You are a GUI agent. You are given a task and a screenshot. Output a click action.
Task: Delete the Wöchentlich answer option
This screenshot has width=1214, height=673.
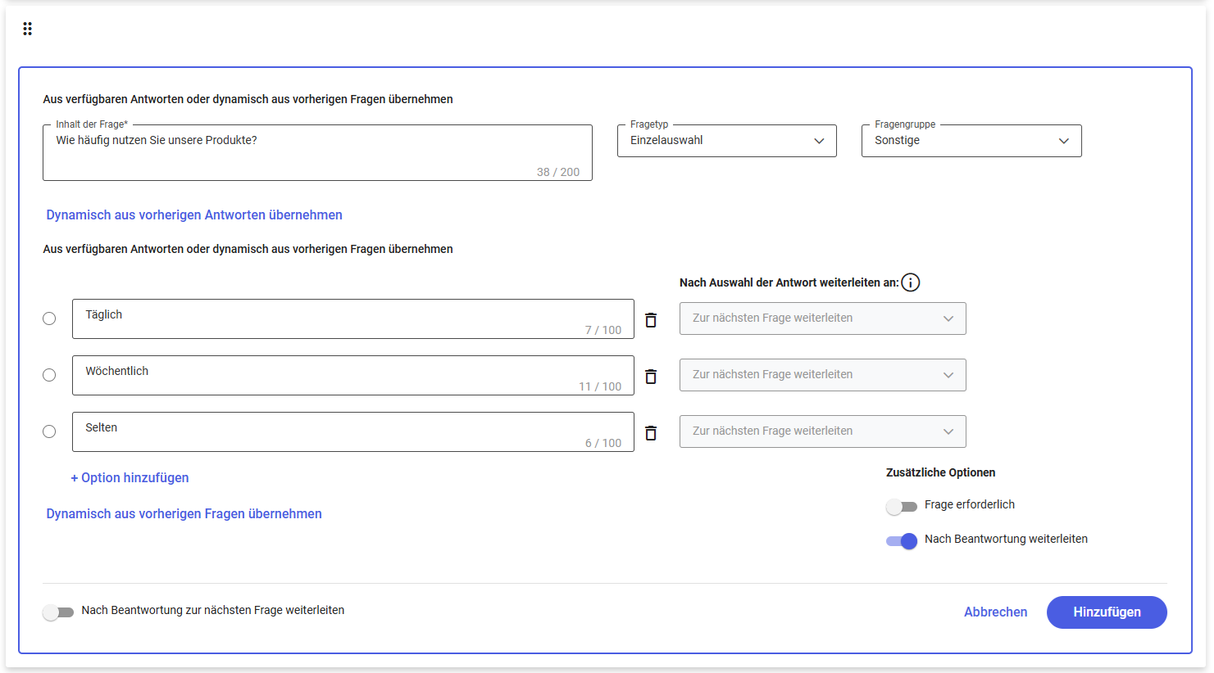(651, 376)
